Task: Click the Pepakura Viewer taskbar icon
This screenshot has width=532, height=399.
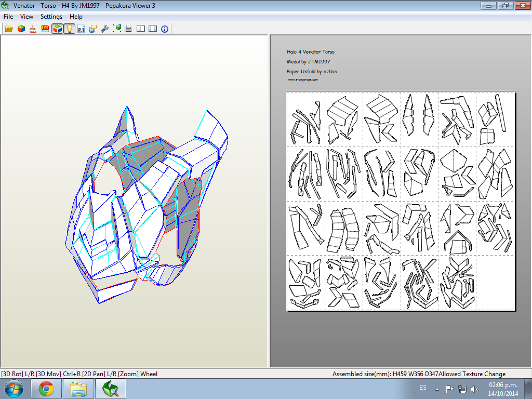Action: click(x=111, y=389)
